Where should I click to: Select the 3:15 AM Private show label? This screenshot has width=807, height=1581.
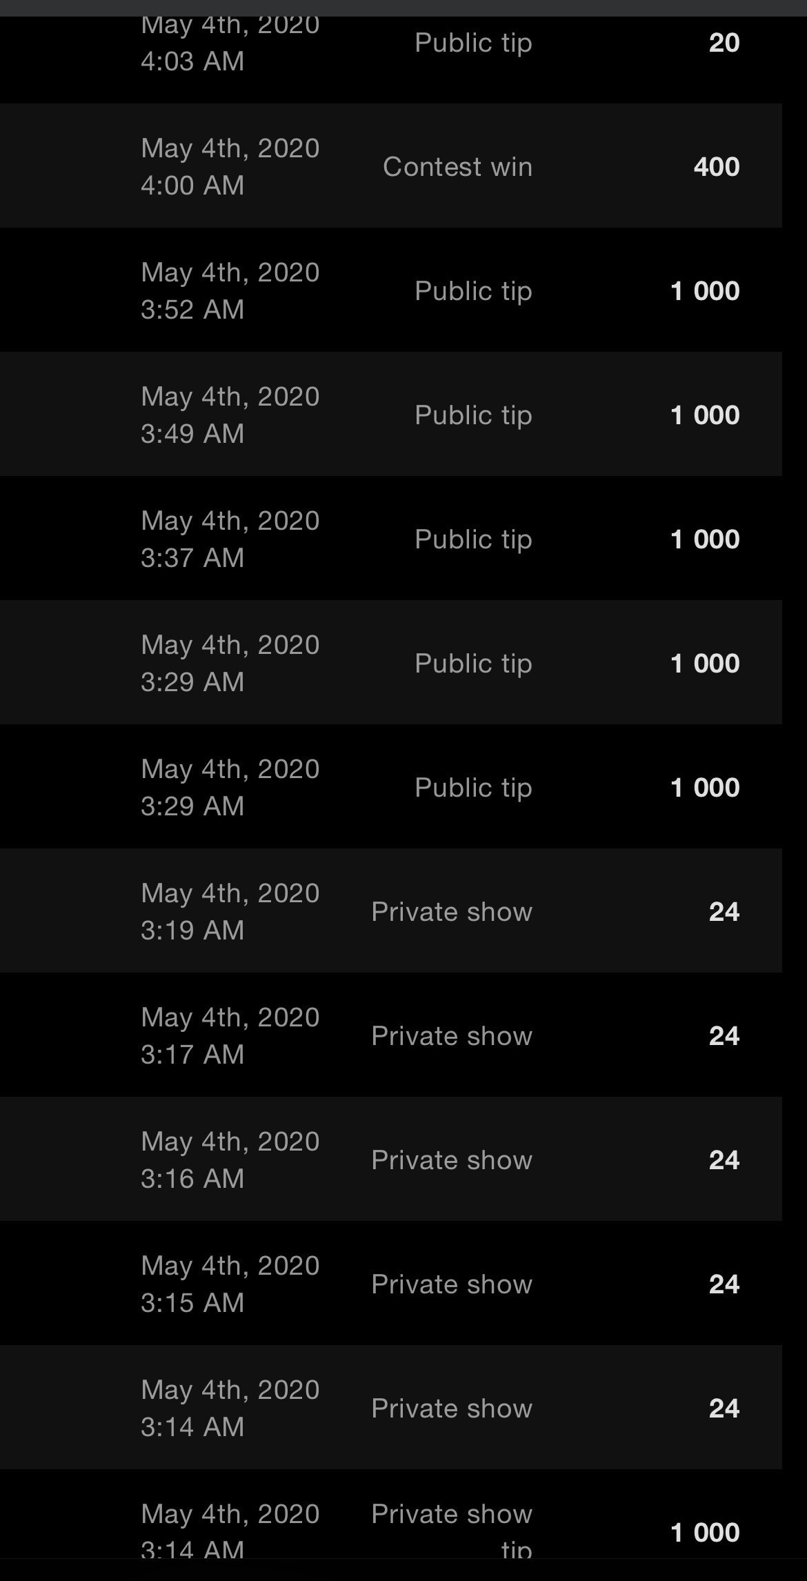(x=452, y=1284)
